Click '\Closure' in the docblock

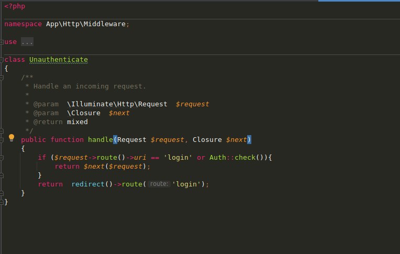(84, 113)
